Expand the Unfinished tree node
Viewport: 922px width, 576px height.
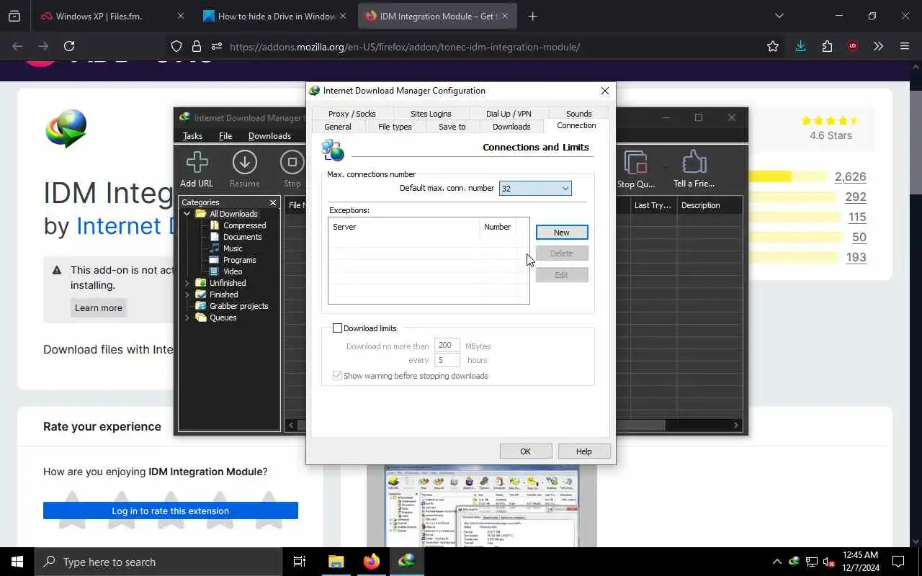(x=187, y=283)
